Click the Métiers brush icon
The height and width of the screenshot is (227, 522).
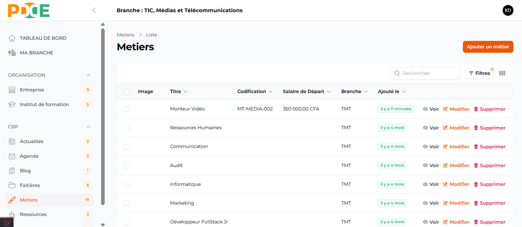click(12, 200)
